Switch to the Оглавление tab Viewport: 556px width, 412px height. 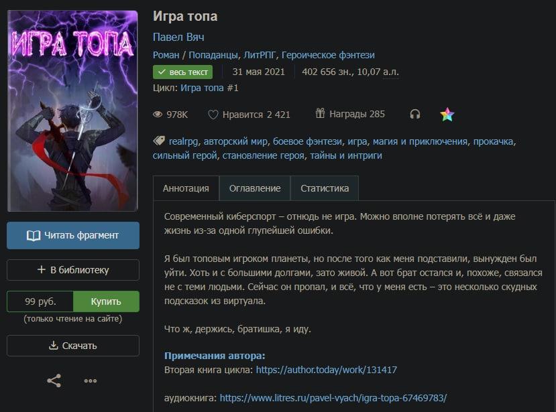255,188
